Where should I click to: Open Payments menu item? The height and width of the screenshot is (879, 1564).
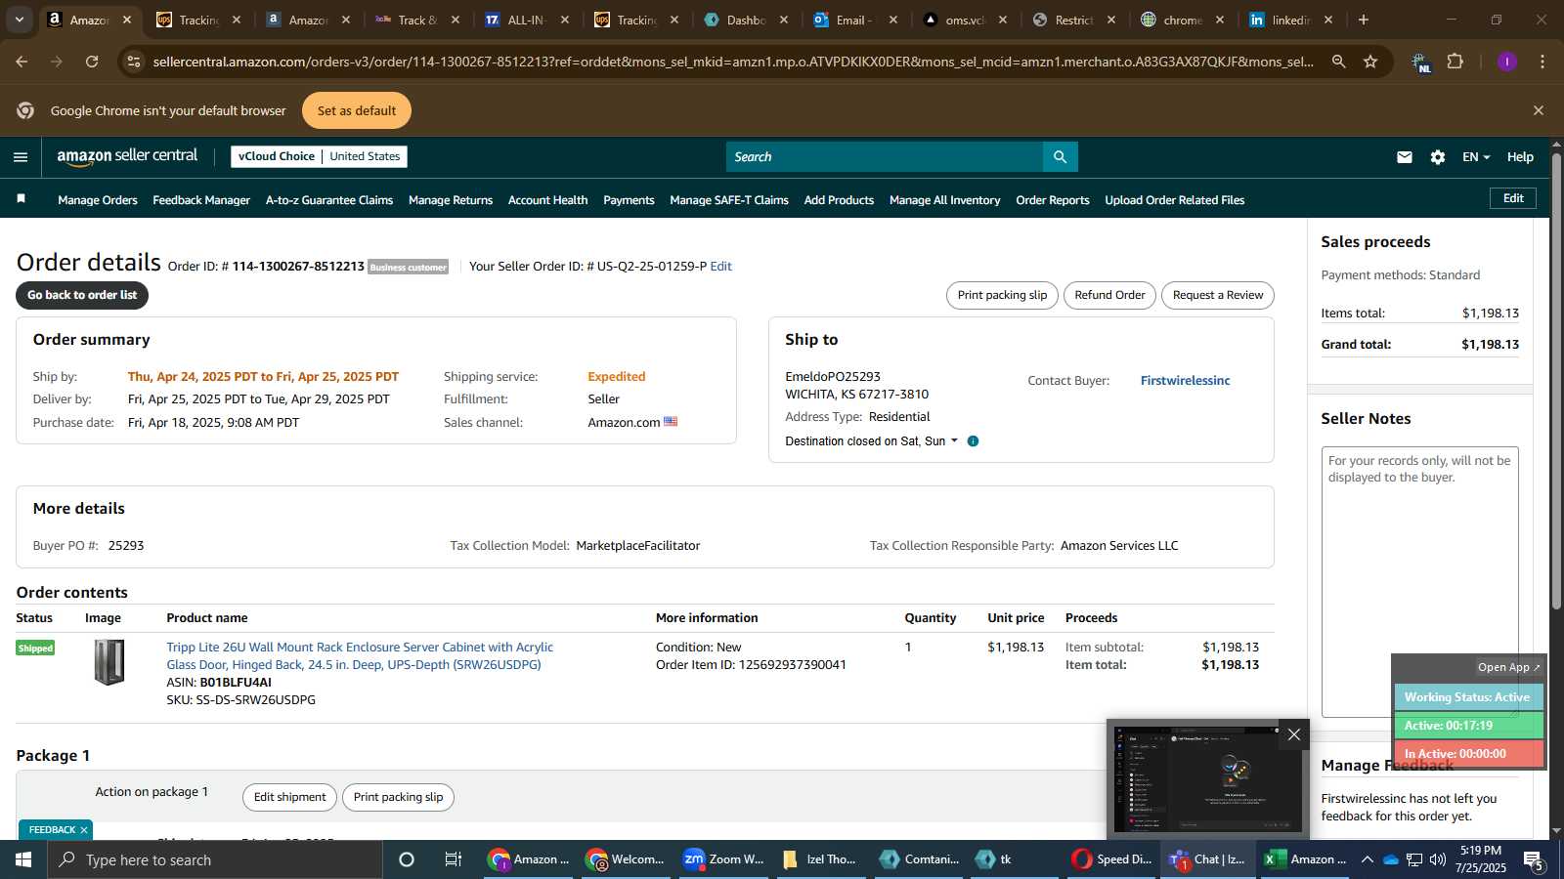pyautogui.click(x=629, y=199)
